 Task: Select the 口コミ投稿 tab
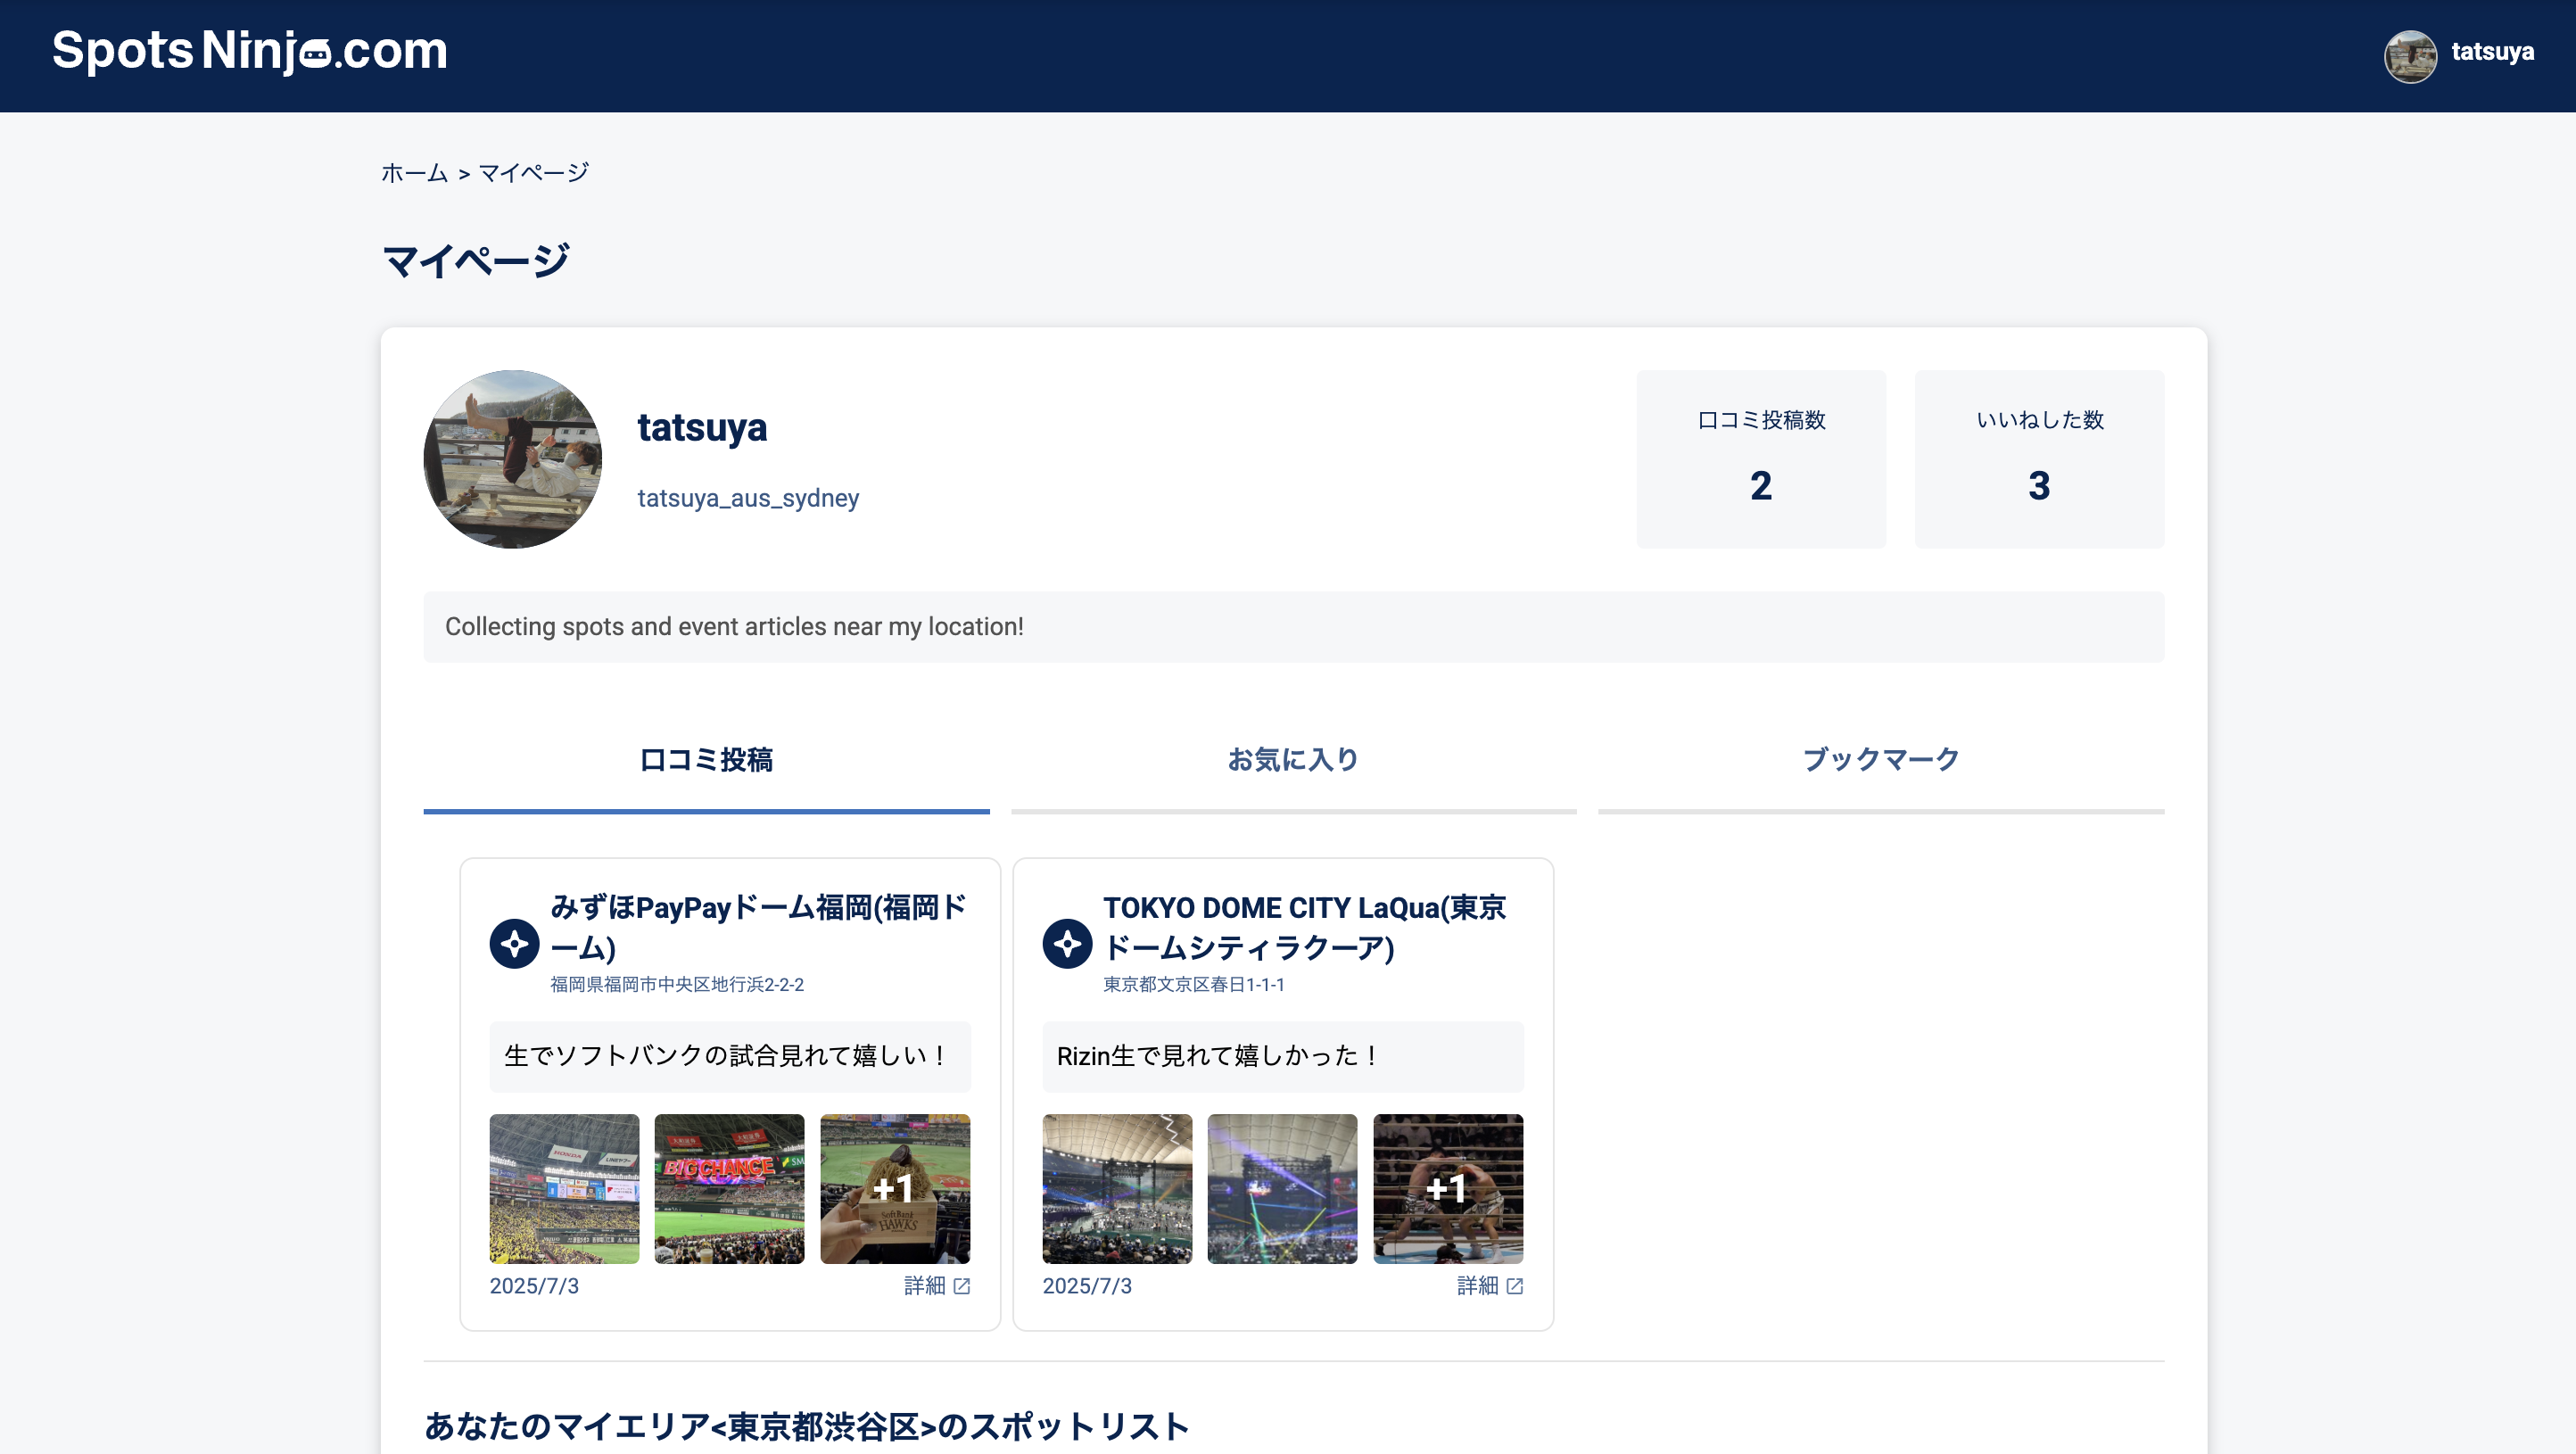point(706,760)
